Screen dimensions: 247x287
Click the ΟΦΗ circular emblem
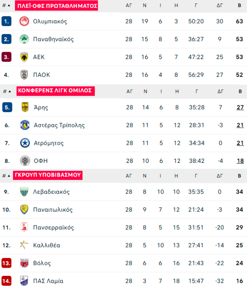(25, 161)
